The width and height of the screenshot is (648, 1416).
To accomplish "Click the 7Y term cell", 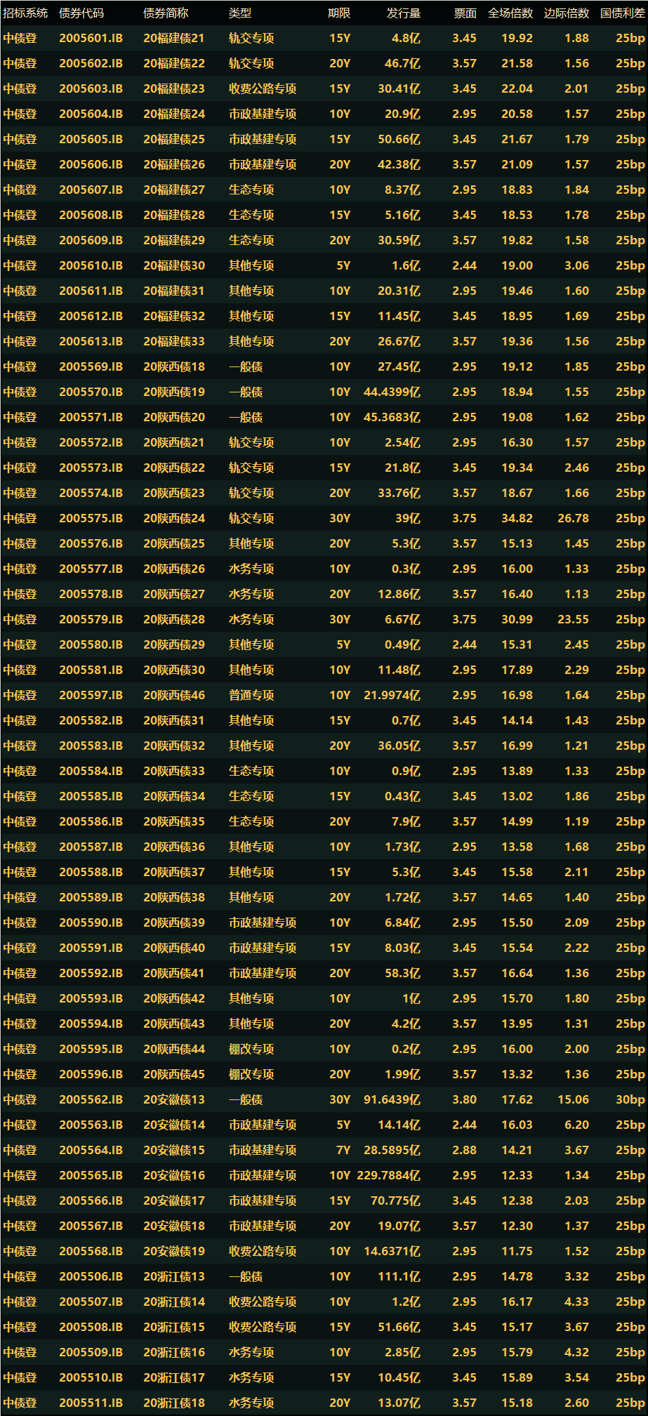I will pos(343,1151).
